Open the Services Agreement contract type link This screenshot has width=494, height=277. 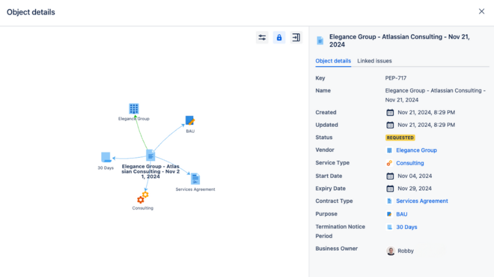pos(422,201)
